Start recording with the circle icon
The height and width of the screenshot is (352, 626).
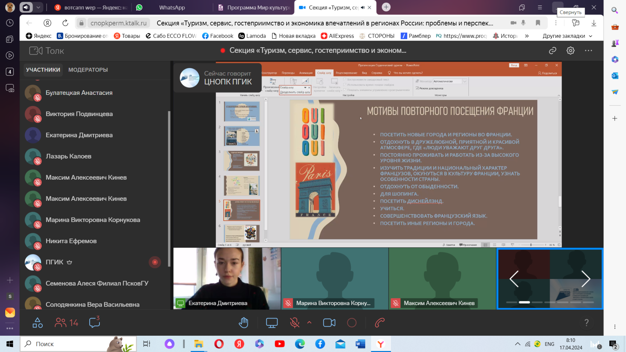pos(352,323)
